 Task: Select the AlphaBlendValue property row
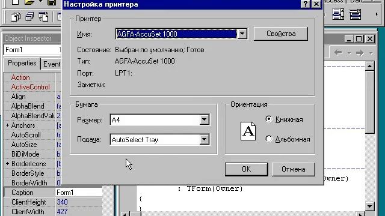tap(32, 116)
